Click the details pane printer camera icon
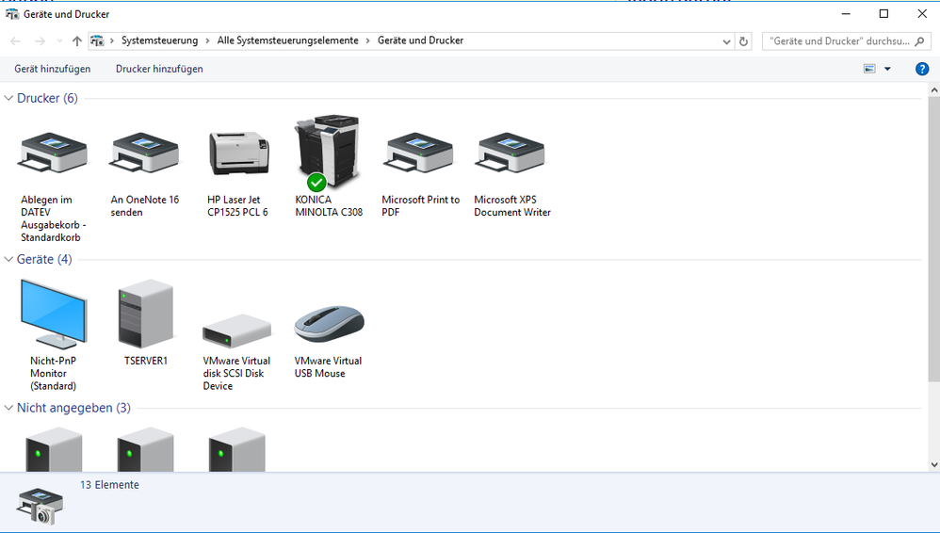 [40, 507]
